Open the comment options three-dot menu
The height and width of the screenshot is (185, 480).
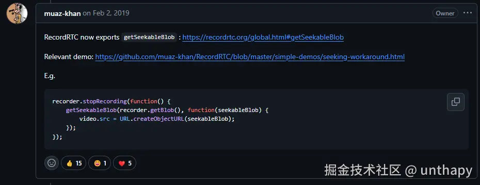click(468, 13)
